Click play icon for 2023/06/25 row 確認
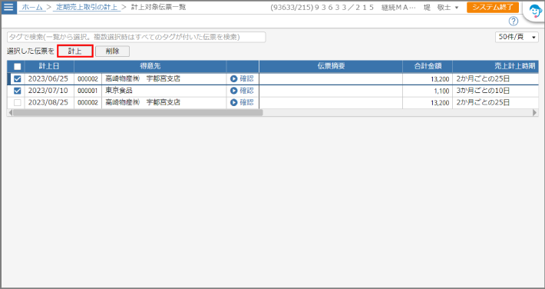The width and height of the screenshot is (545, 289). pyautogui.click(x=233, y=79)
